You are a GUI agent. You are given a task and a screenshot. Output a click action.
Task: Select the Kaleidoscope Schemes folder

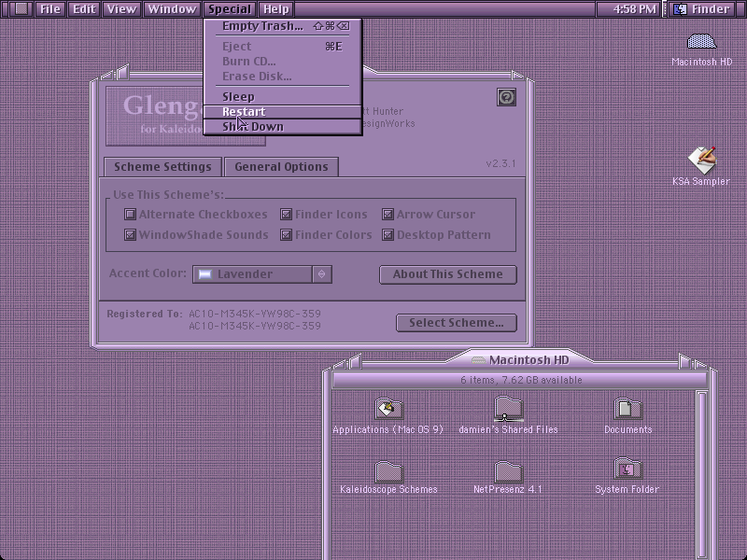click(388, 471)
